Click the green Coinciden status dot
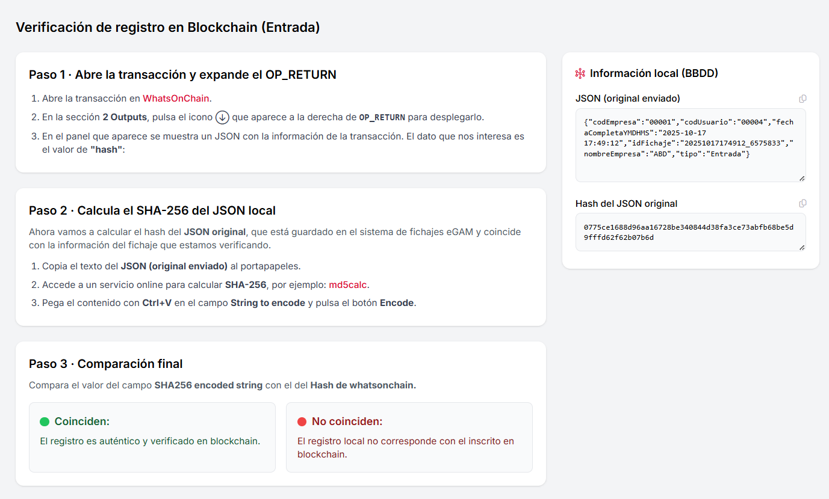 click(x=44, y=421)
